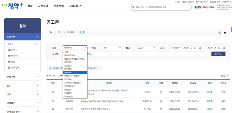Open 봉화해저 행복주택 예비입주자 모집 notice
The height and width of the screenshot is (113, 232).
pyautogui.click(x=95, y=109)
